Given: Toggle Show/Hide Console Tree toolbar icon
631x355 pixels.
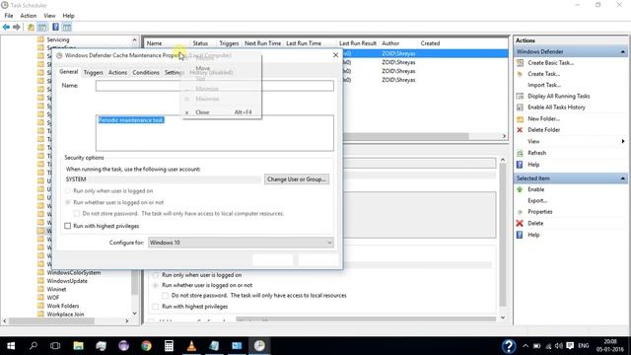Looking at the screenshot, I should pyautogui.click(x=42, y=27).
